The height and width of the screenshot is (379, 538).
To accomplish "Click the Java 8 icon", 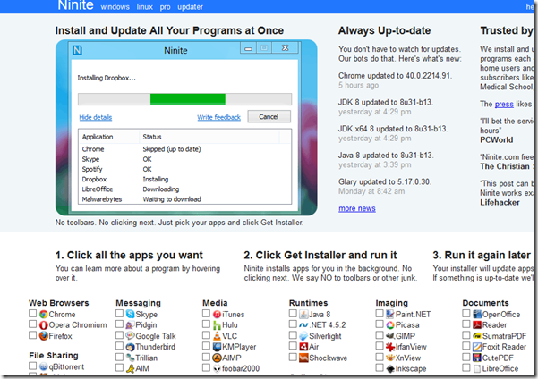I will click(303, 315).
